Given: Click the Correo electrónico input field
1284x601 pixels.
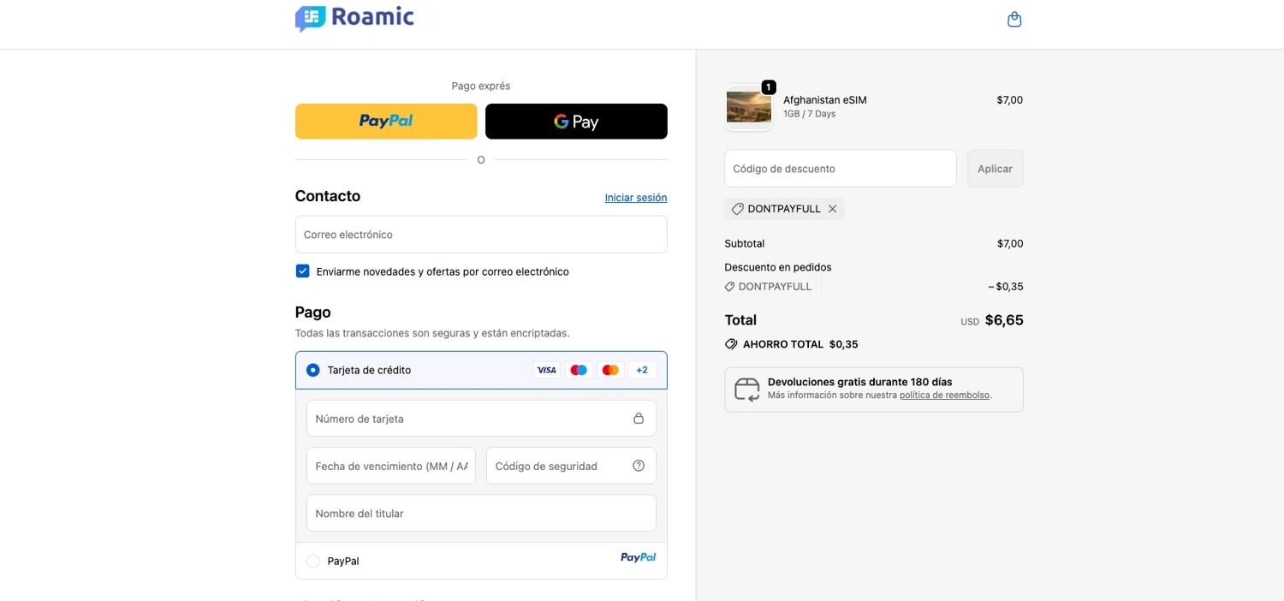Looking at the screenshot, I should tap(481, 235).
